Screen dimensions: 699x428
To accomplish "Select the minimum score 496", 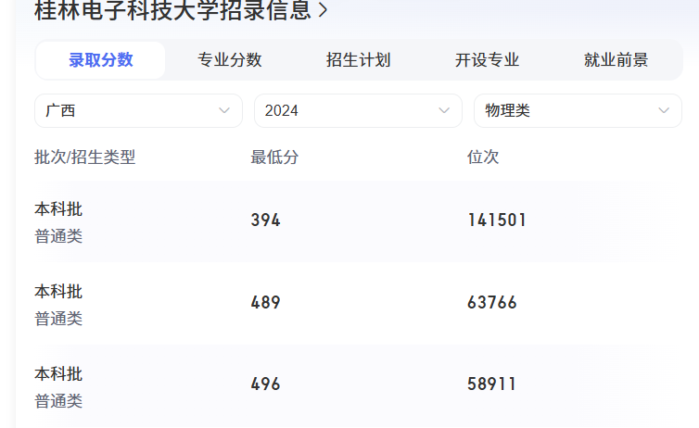I will [266, 384].
